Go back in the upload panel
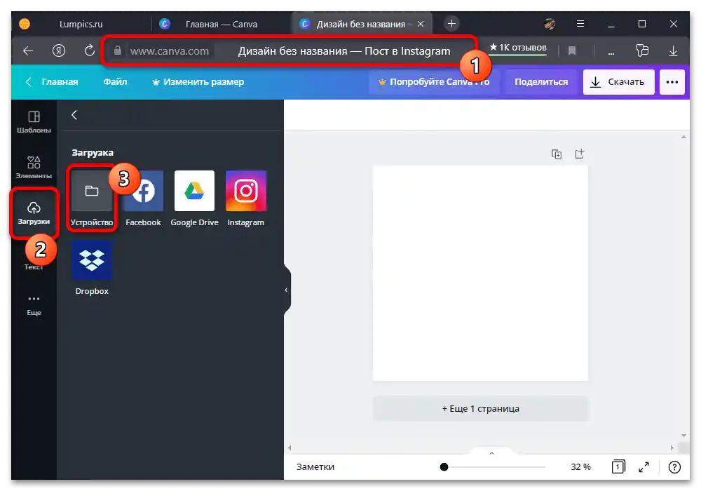701x491 pixels. click(74, 115)
